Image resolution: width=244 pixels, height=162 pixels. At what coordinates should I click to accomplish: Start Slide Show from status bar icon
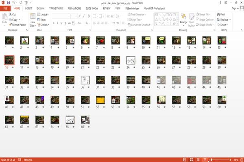click(205, 160)
